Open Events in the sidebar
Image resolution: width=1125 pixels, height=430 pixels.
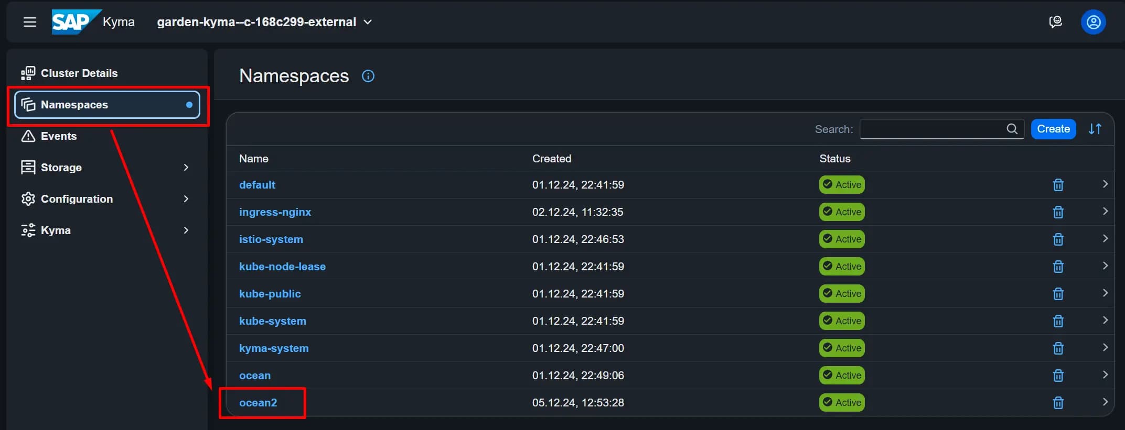coord(107,136)
